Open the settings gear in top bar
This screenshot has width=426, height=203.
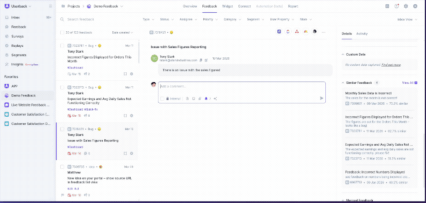point(406,6)
